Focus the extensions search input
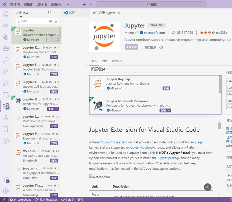232x202 pixels. 33,21
